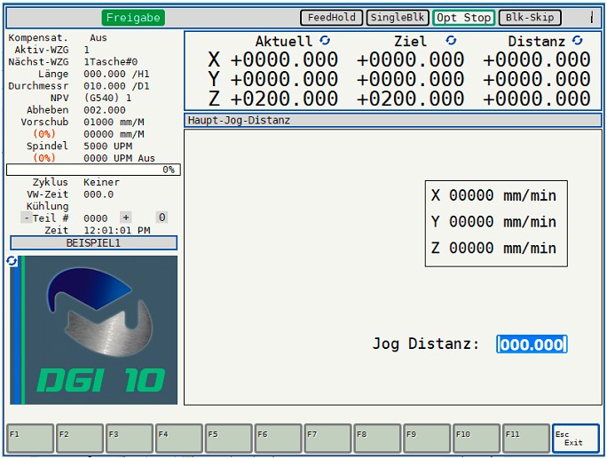Click the Vorschub value 01000 mm/M
The width and height of the screenshot is (607, 459).
[x=114, y=122]
